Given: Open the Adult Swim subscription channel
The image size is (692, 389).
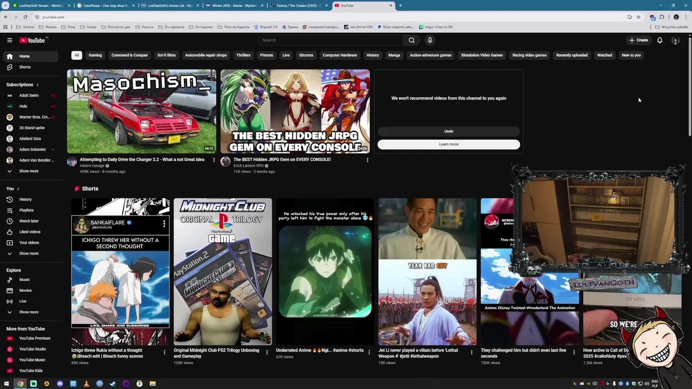Looking at the screenshot, I should 31,96.
